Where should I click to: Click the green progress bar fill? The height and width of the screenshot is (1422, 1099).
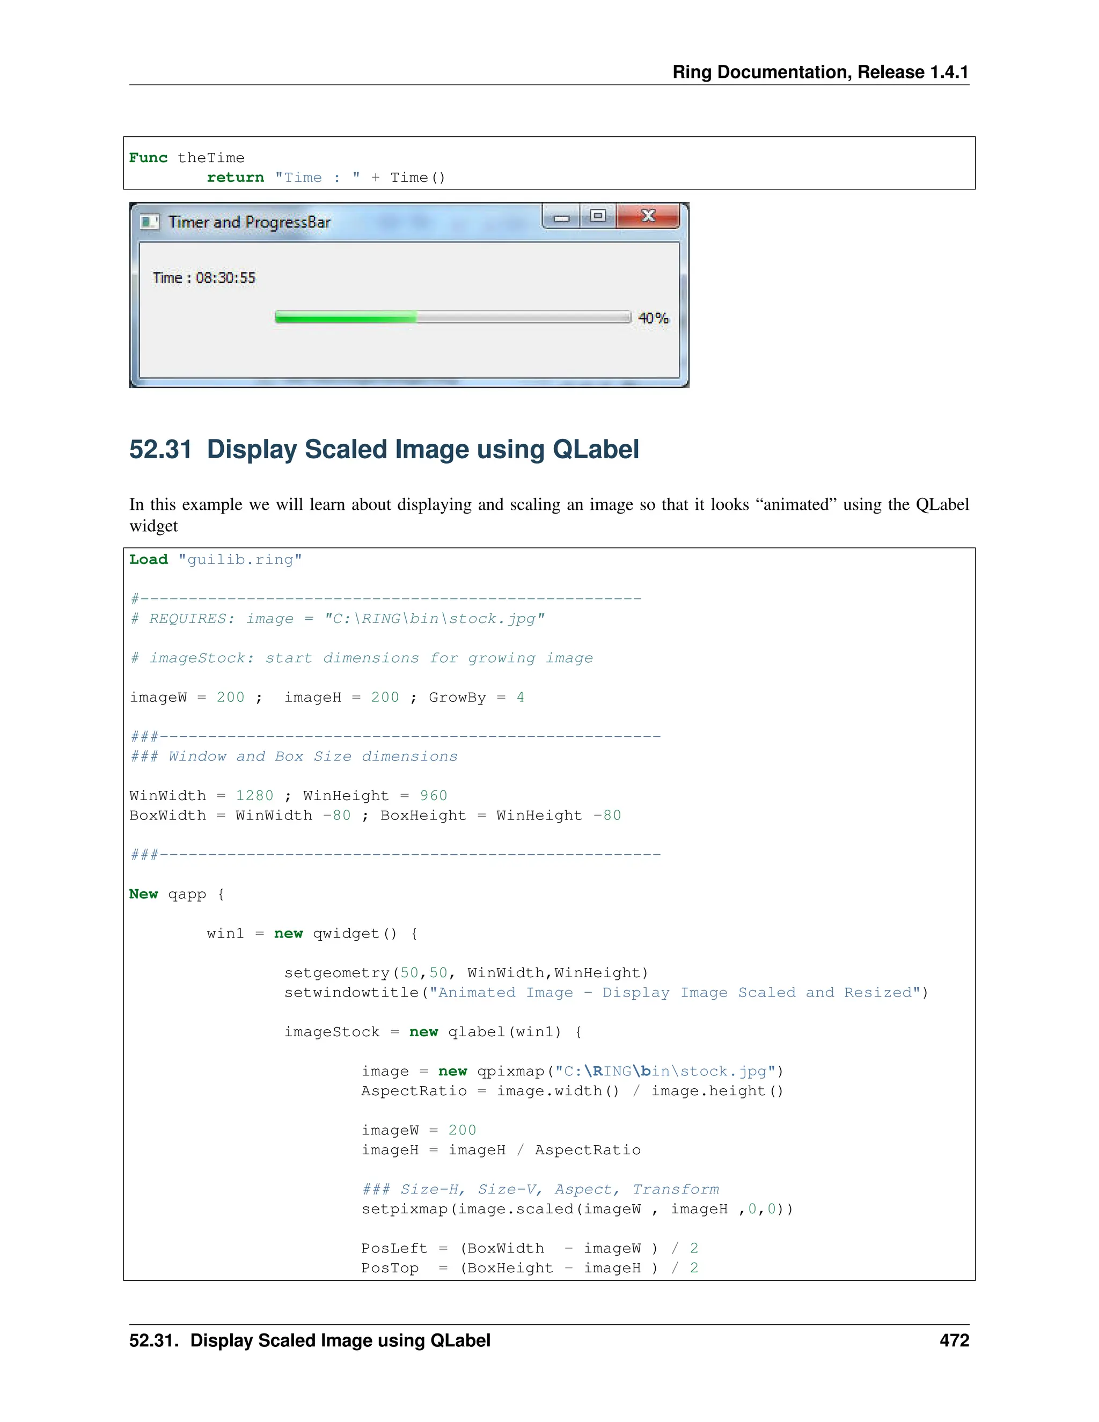[x=345, y=317]
